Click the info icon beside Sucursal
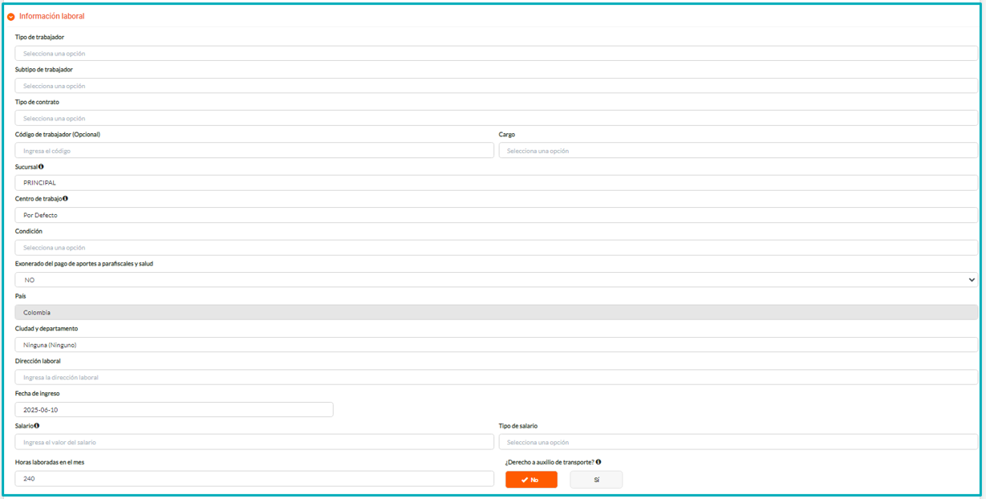The width and height of the screenshot is (986, 499). click(41, 167)
